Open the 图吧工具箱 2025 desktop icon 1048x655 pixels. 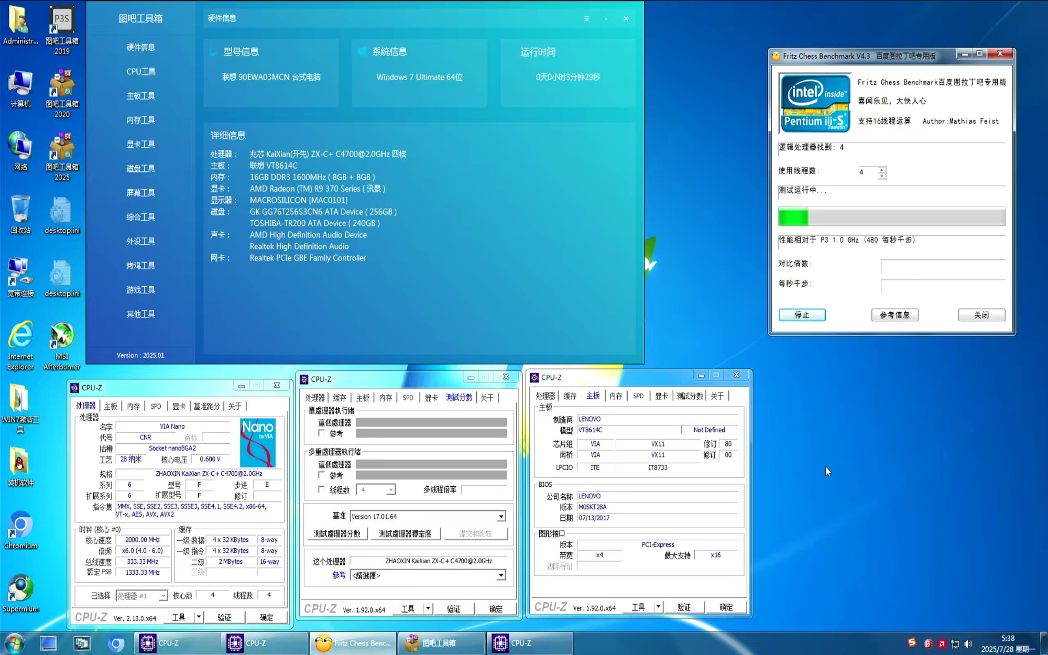click(62, 156)
